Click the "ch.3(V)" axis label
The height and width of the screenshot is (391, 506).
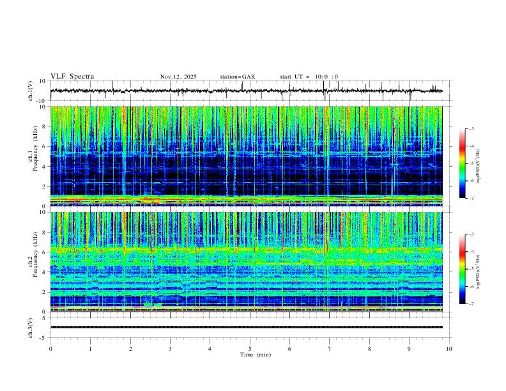point(31,328)
